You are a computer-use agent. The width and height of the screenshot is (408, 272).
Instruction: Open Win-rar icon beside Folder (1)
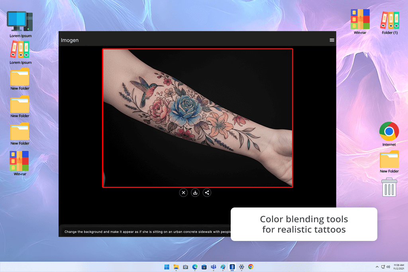(360, 22)
